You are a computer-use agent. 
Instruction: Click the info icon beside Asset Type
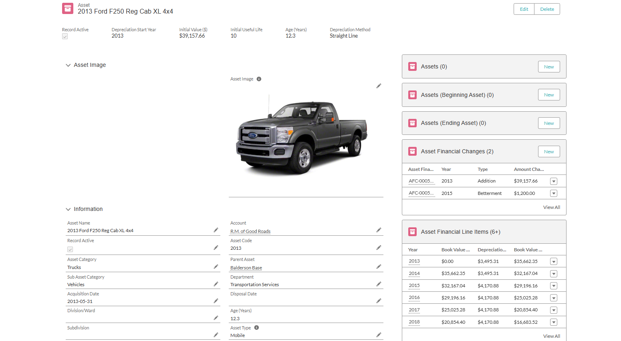point(256,327)
